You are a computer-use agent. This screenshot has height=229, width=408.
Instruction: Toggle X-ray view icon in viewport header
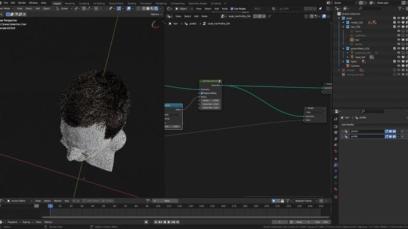[x=138, y=8]
